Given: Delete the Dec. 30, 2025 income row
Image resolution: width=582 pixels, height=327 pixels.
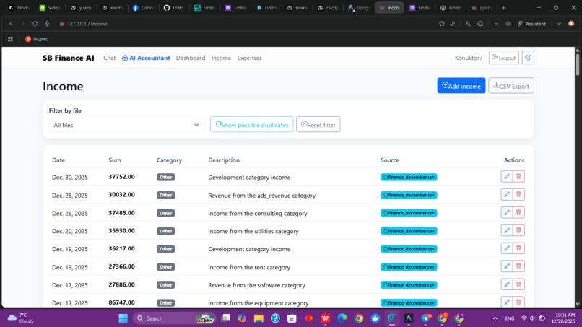Looking at the screenshot, I should tap(518, 176).
